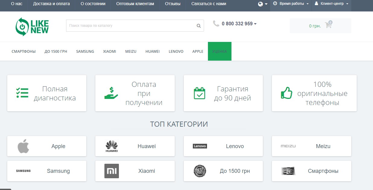This screenshot has height=190, width=373.
Task: Select MEIZU in category navigation
Action: pyautogui.click(x=131, y=52)
